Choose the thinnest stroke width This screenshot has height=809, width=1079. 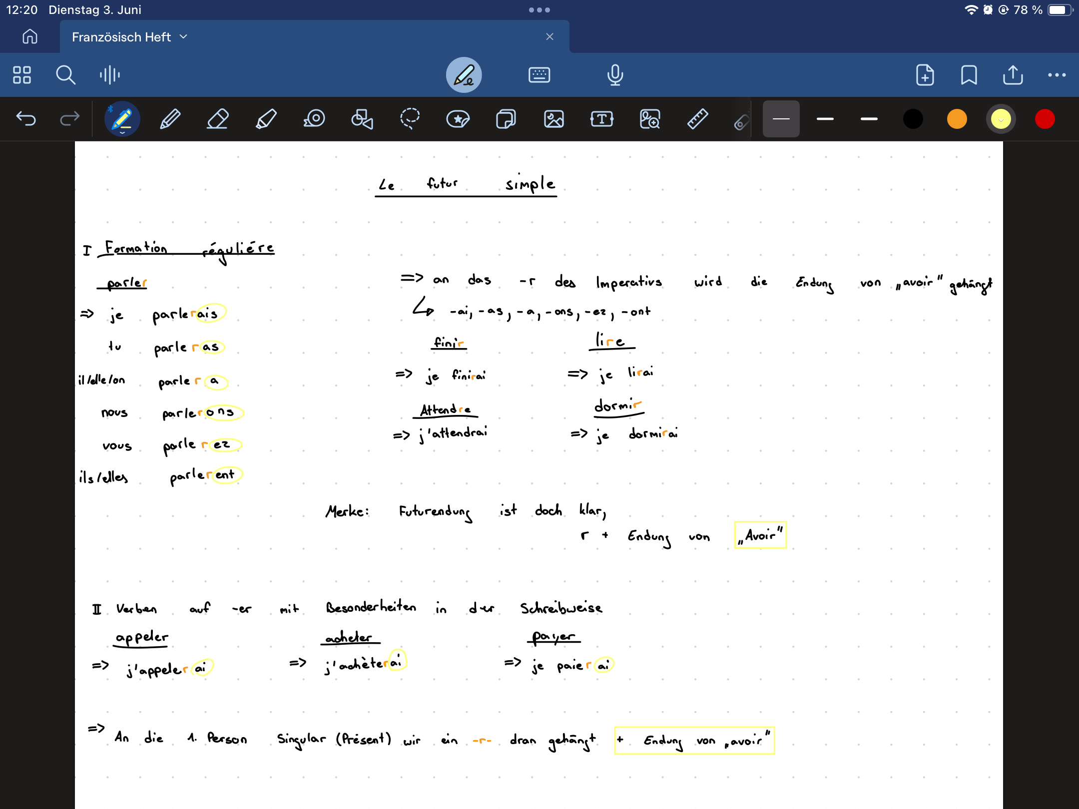pyautogui.click(x=781, y=119)
